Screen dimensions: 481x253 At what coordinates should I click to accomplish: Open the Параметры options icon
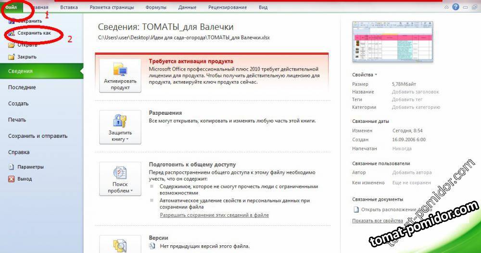click(12, 167)
